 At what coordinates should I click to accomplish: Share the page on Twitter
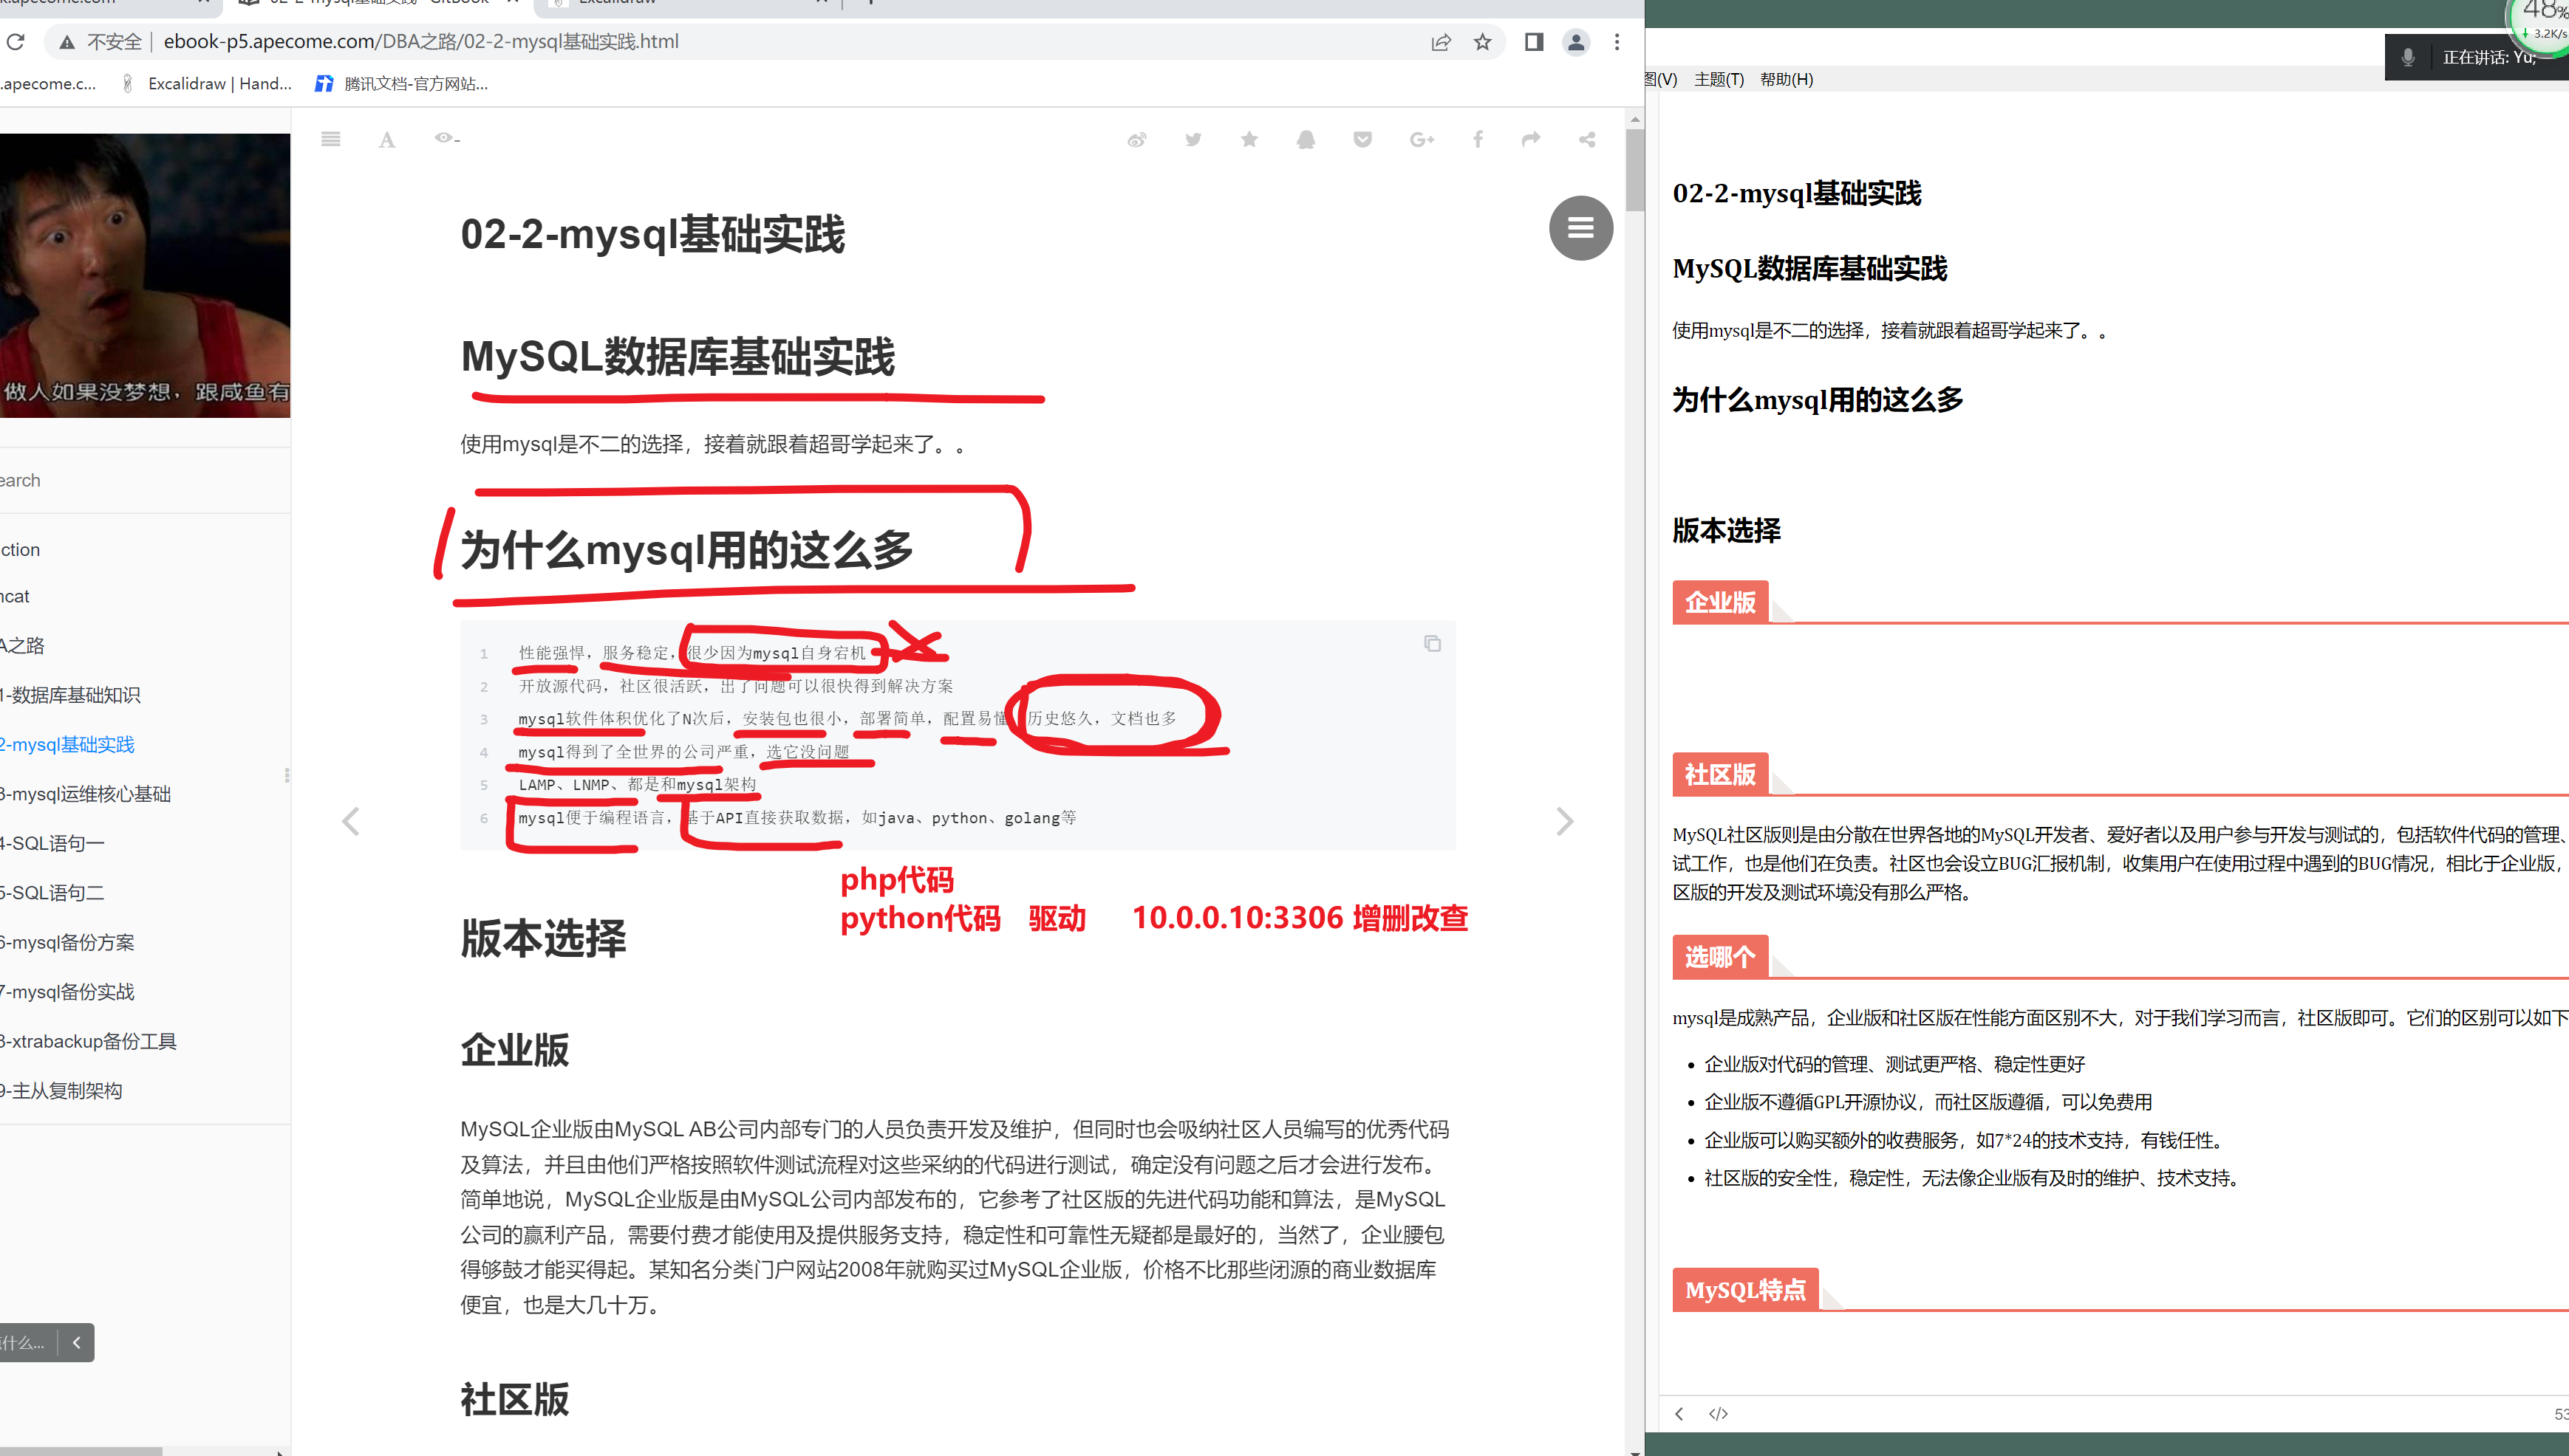[x=1193, y=140]
